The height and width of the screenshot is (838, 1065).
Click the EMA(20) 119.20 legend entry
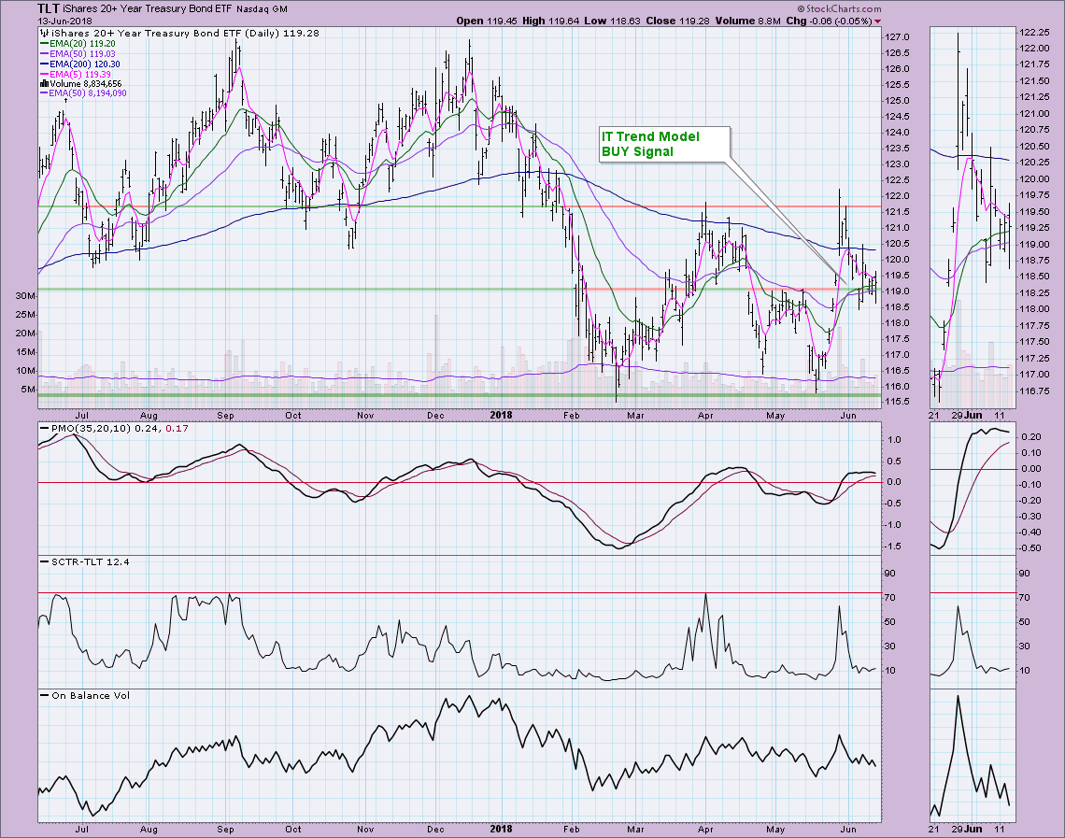tap(78, 44)
